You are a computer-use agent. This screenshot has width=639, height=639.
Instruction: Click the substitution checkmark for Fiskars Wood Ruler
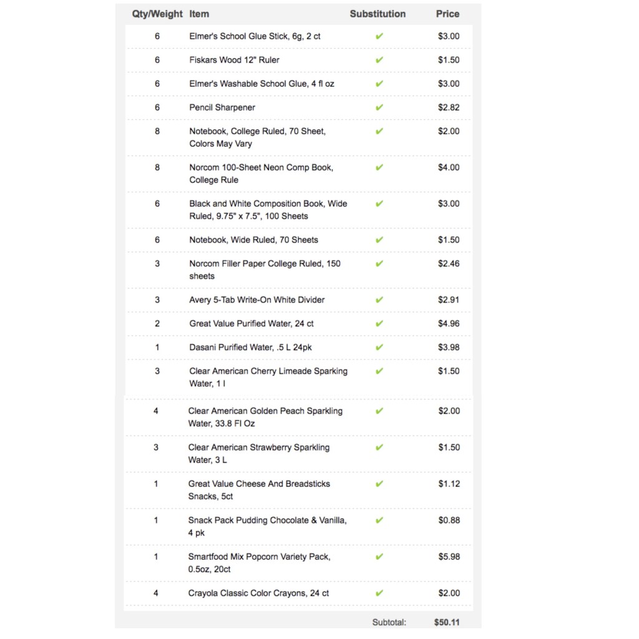tap(379, 60)
